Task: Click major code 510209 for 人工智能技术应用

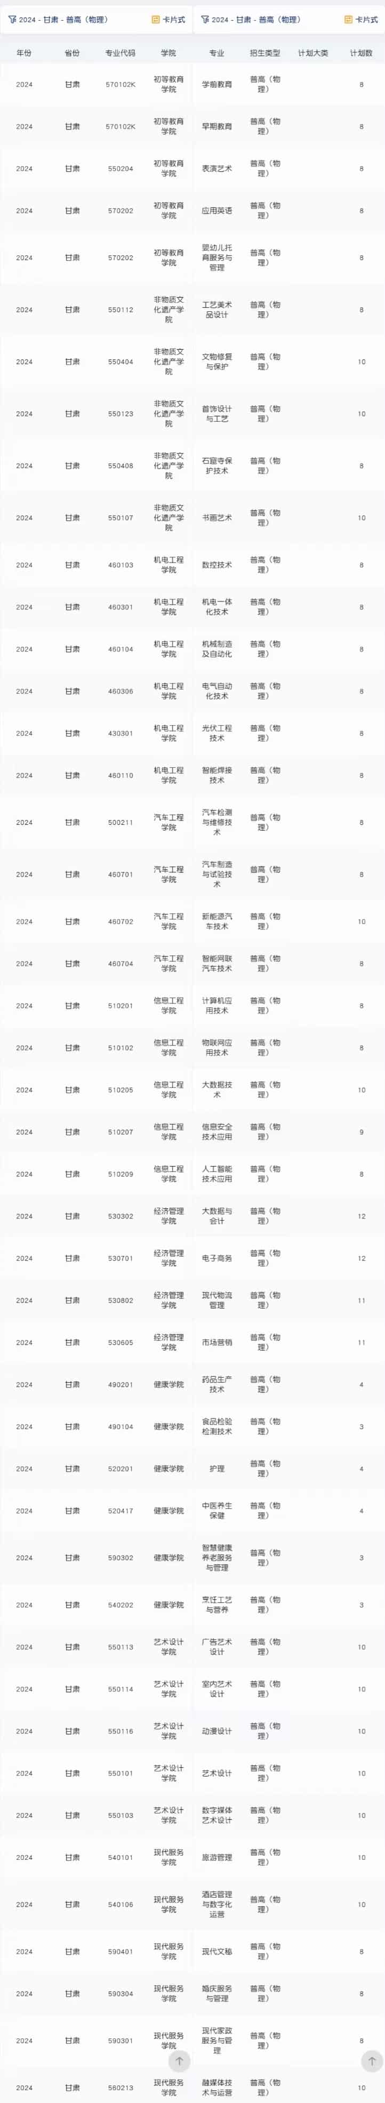Action: tap(121, 1174)
